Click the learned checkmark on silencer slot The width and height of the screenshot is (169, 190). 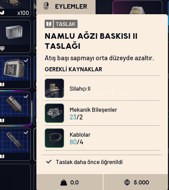26,133
